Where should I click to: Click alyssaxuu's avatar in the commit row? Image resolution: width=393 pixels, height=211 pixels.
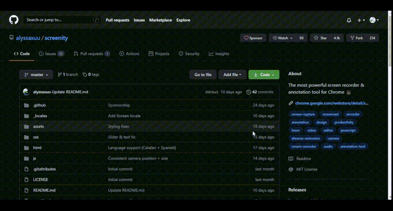click(26, 92)
